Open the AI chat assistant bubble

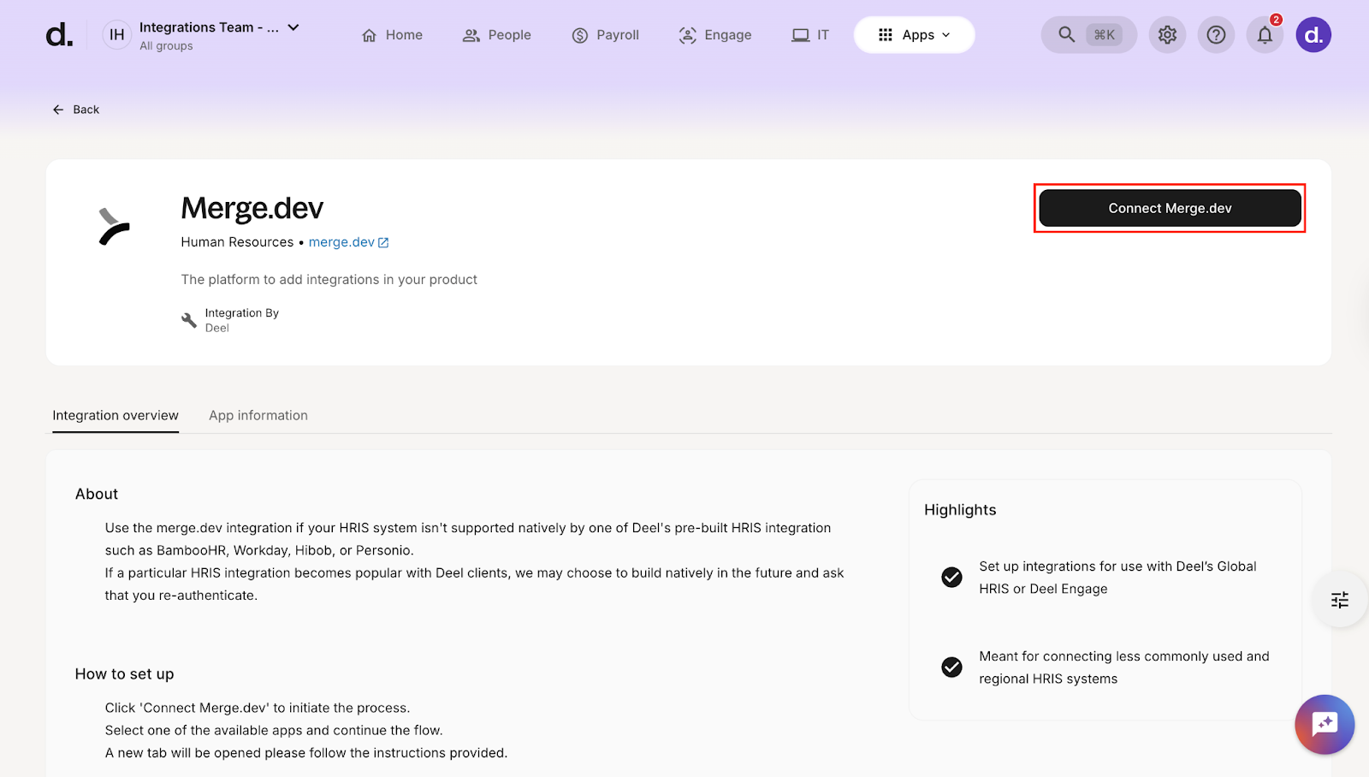pyautogui.click(x=1324, y=724)
